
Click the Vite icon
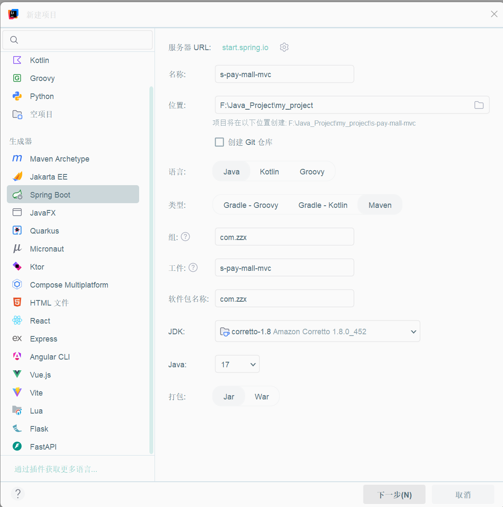(17, 392)
